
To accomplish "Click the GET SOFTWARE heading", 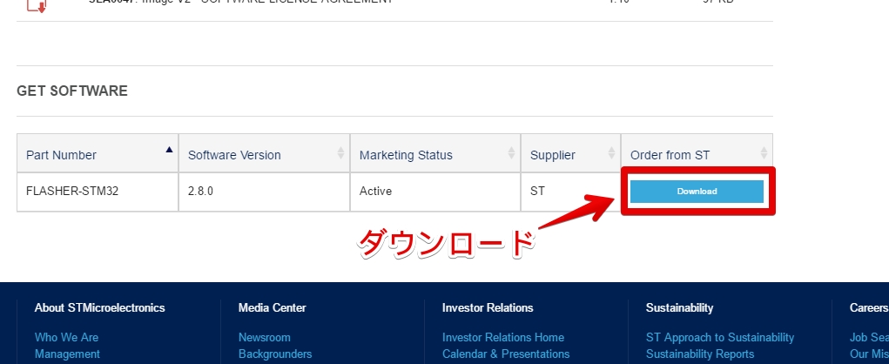I will (x=72, y=91).
